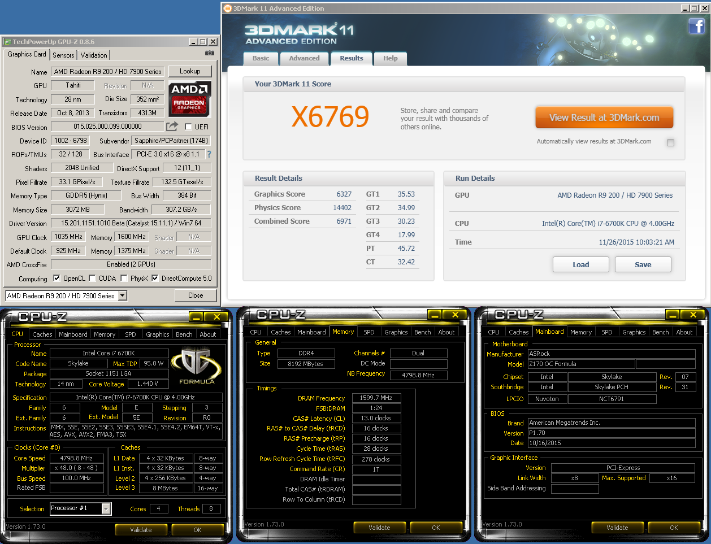Open the Advanced tab in 3DMark 11
The width and height of the screenshot is (711, 544).
point(304,58)
